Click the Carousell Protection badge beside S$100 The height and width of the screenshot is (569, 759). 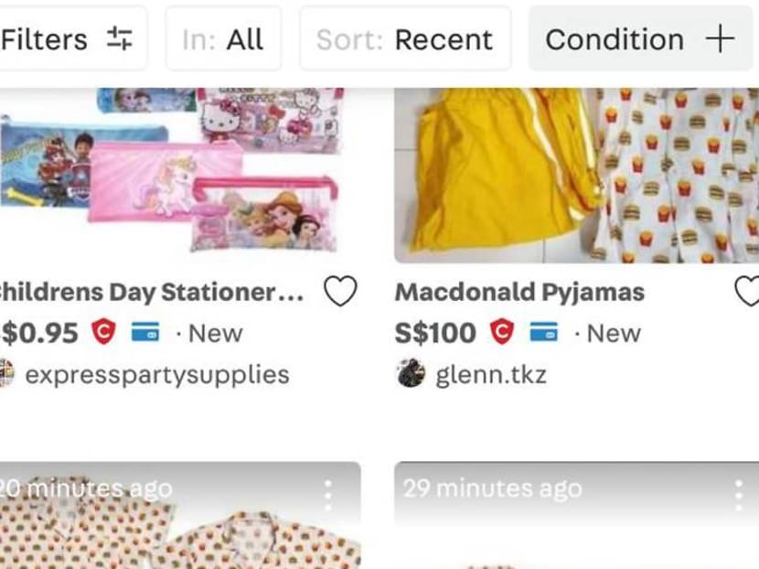[501, 333]
